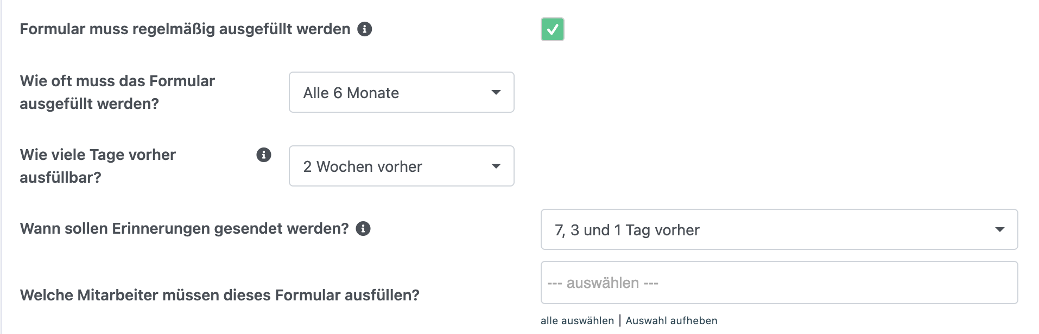Click the 'Wann sollen Erinnerungen gesendet werden?' label
Screen dimensions: 1039x334
pos(184,229)
